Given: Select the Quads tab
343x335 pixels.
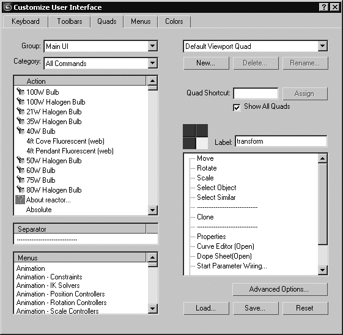Looking at the screenshot, I should (x=107, y=21).
